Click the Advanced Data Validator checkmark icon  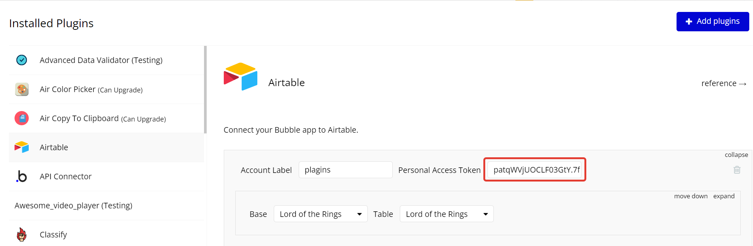click(x=22, y=60)
